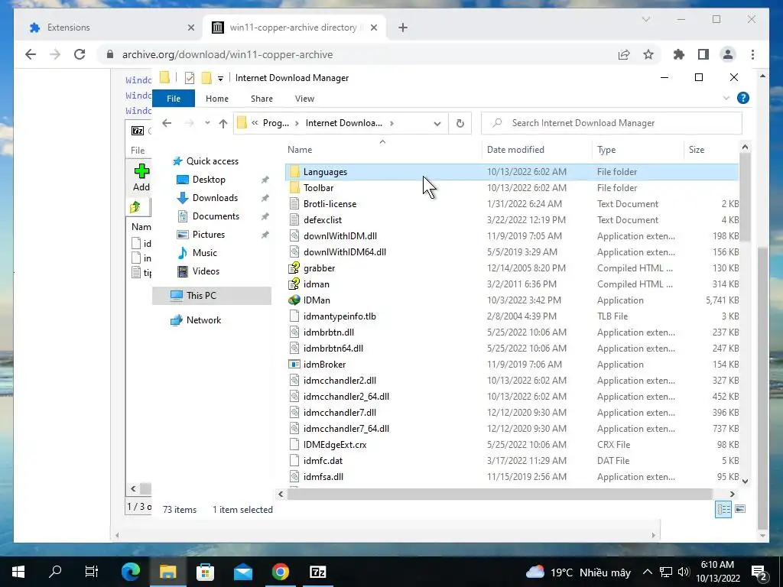The height and width of the screenshot is (587, 783).
Task: Open the File ribbon menu
Action: [x=174, y=99]
